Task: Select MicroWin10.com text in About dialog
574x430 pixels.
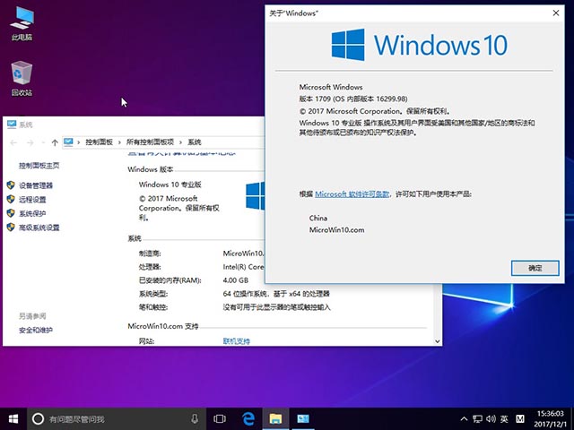Action: [337, 230]
